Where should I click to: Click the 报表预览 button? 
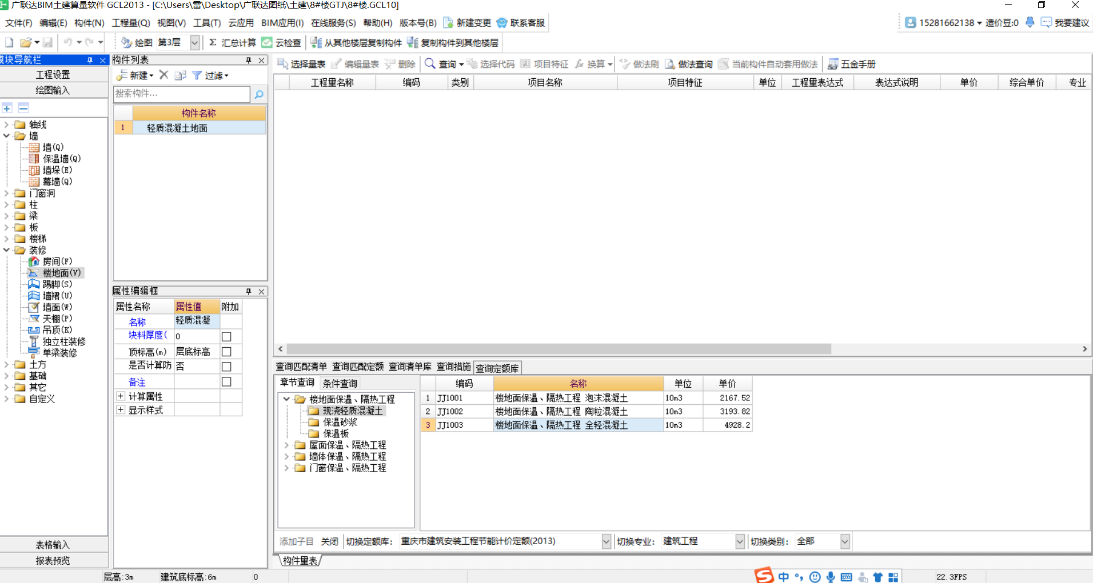53,561
